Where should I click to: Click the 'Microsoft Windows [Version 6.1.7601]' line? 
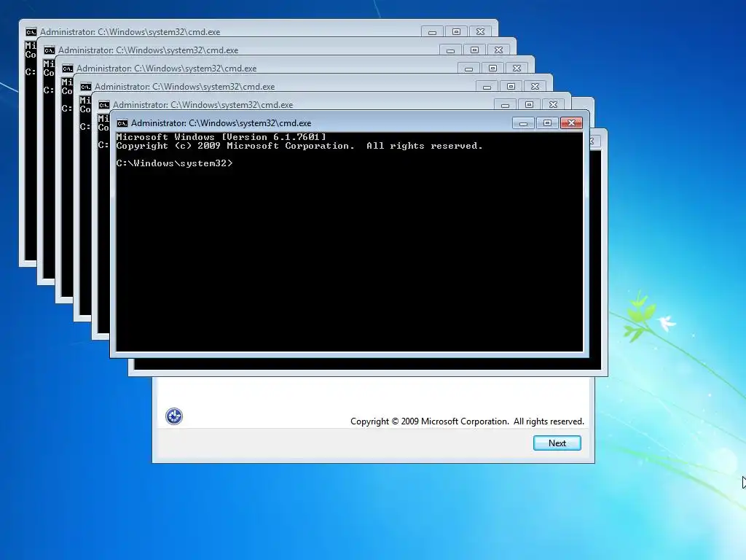pyautogui.click(x=221, y=137)
